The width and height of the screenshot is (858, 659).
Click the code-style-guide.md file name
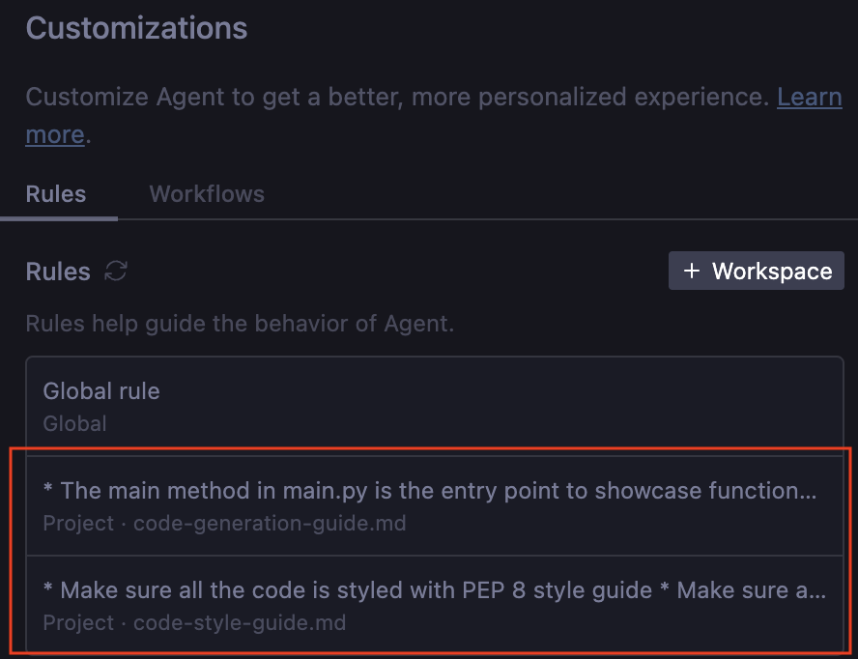click(x=240, y=623)
